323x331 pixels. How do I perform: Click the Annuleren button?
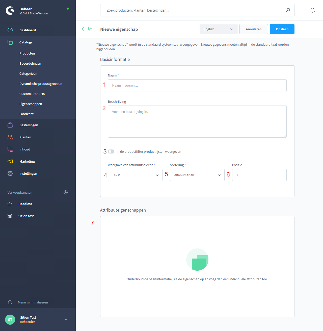pyautogui.click(x=254, y=29)
